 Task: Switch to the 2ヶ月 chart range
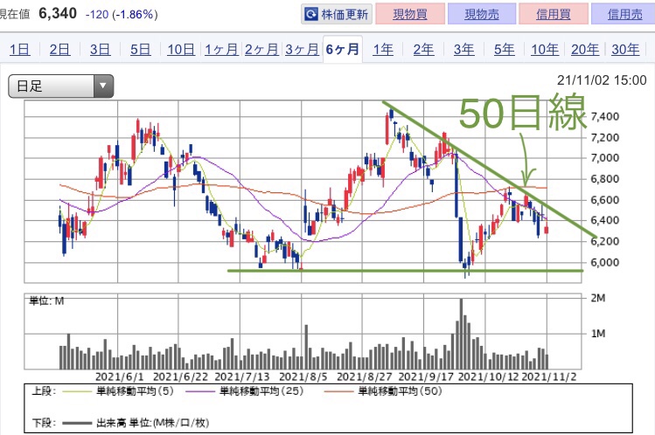[261, 50]
